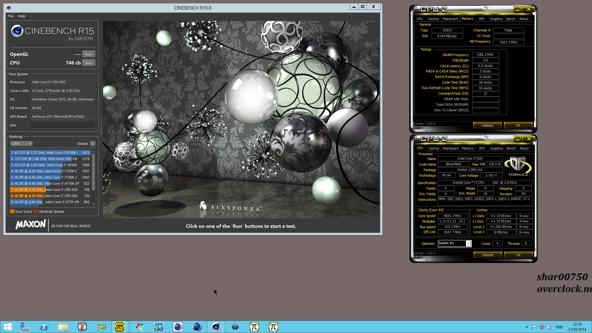592x333 pixels.
Task: Click Validate in the upper CPU-Z window
Action: point(487,125)
